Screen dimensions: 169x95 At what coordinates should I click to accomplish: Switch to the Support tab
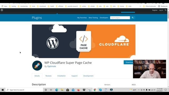tap(74, 76)
